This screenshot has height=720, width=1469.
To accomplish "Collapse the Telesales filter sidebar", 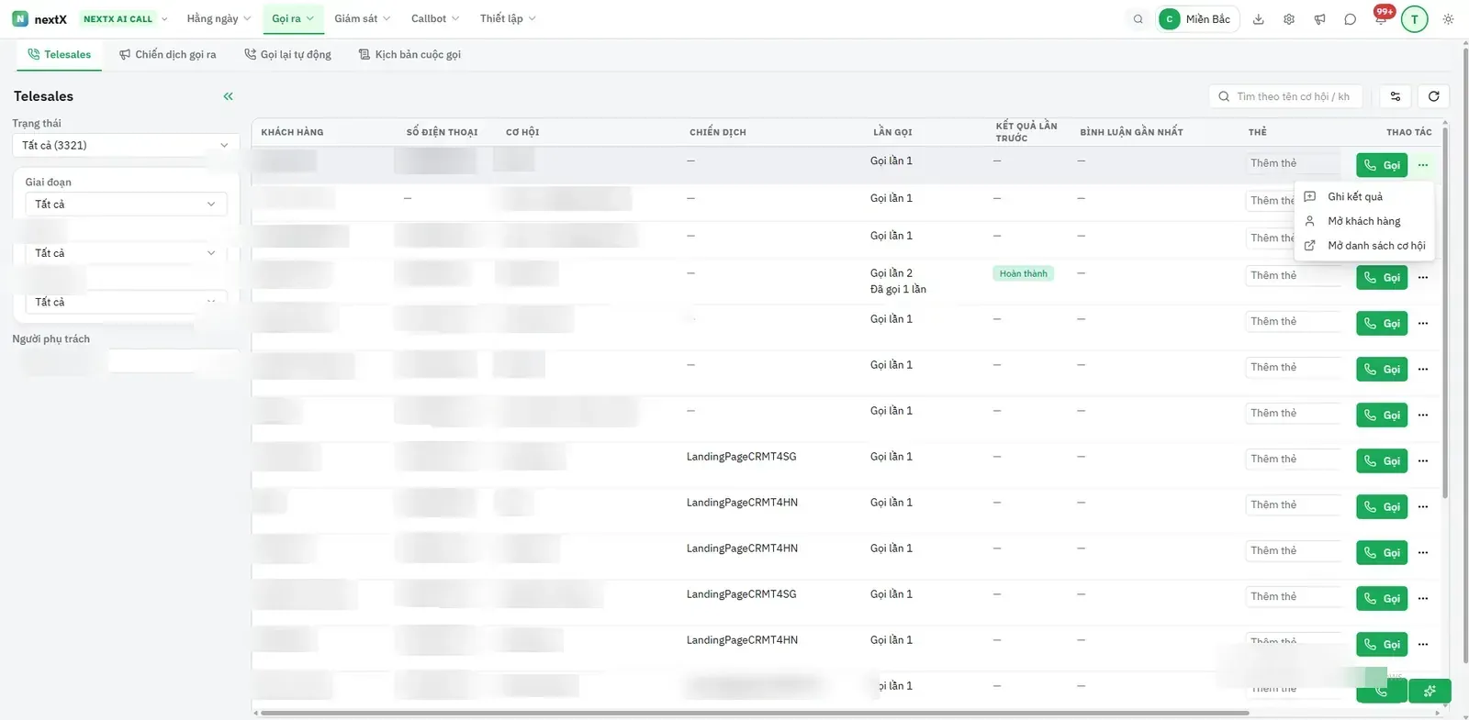I will tap(228, 96).
